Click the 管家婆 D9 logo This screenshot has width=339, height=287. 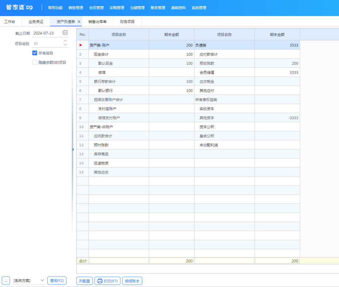tap(19, 8)
